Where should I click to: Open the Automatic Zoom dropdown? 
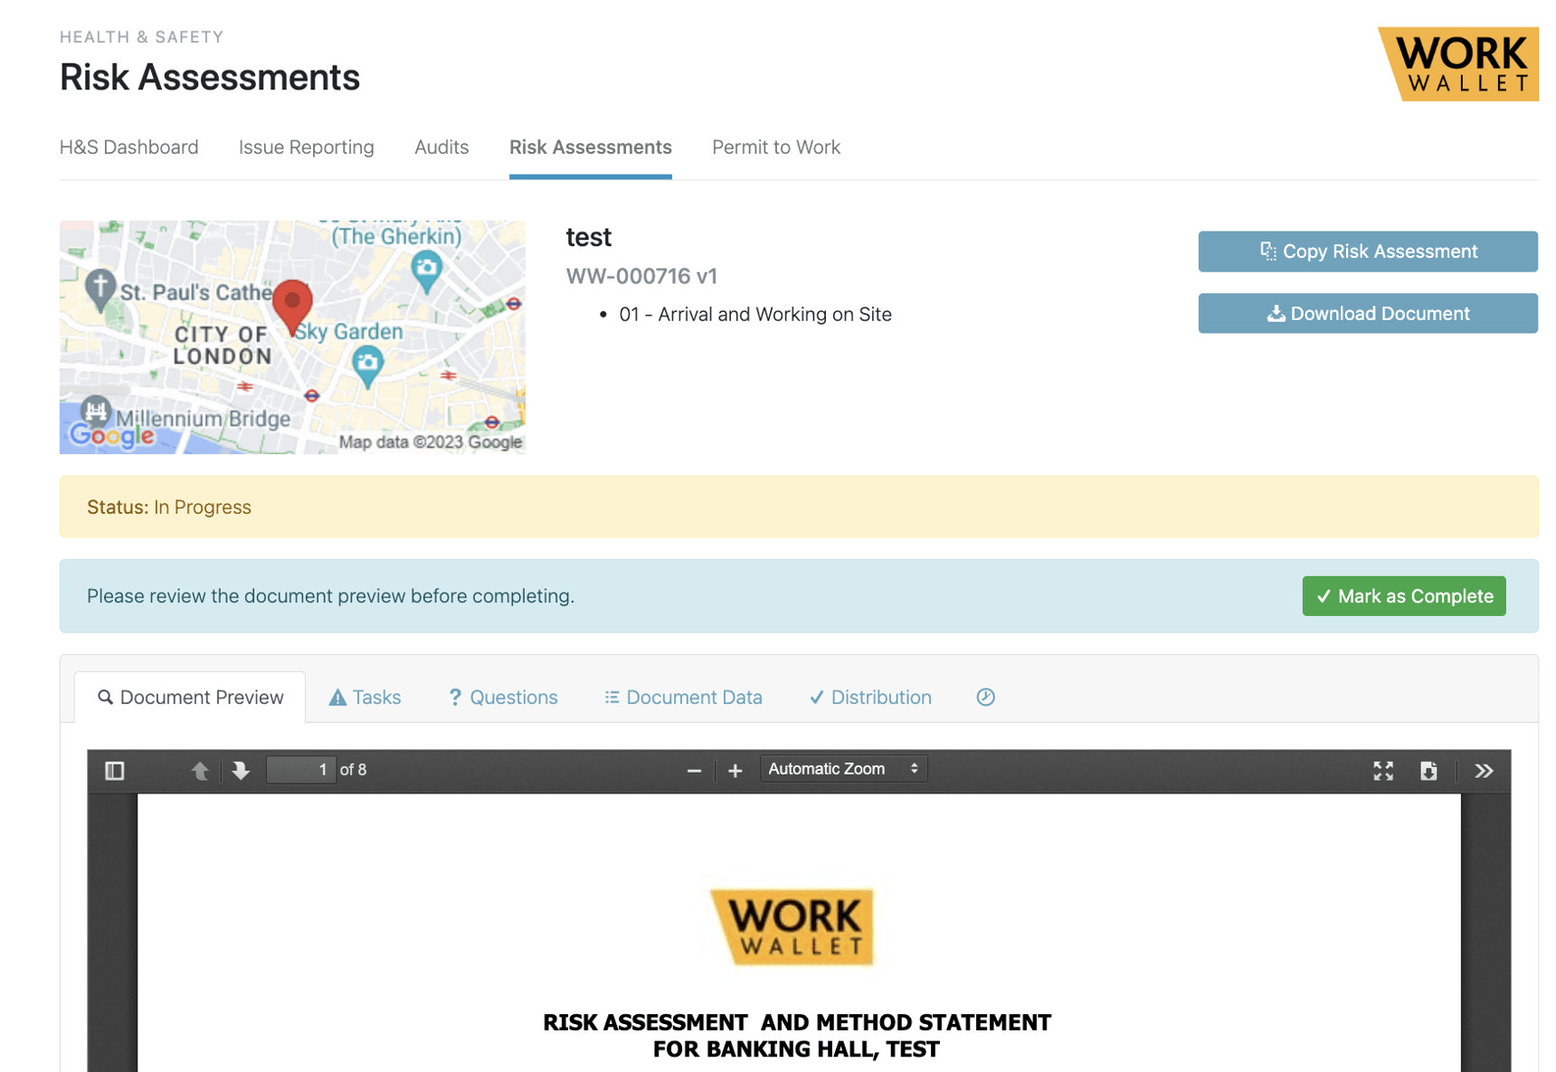843,769
